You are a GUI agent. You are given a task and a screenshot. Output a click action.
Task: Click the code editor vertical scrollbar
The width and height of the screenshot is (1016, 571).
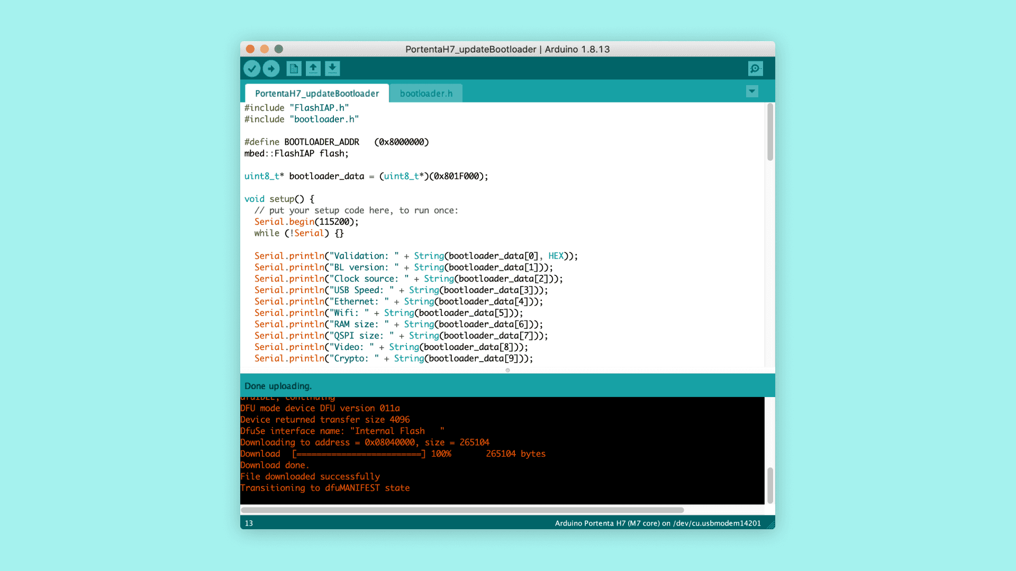[770, 132]
